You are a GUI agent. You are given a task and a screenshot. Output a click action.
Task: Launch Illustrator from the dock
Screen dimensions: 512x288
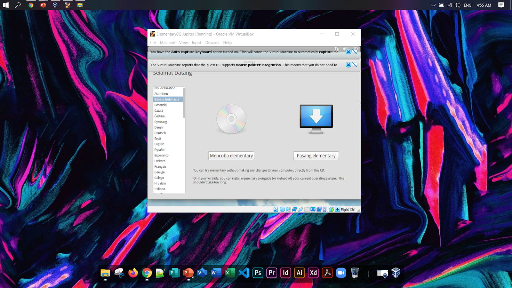[x=300, y=273]
